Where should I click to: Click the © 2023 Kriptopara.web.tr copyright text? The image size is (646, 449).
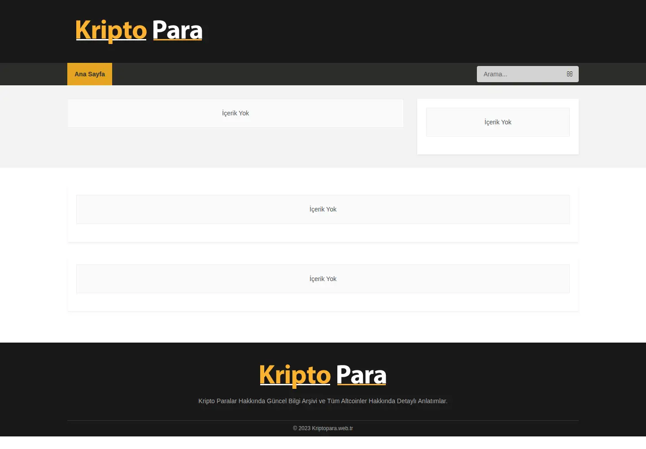(x=323, y=428)
